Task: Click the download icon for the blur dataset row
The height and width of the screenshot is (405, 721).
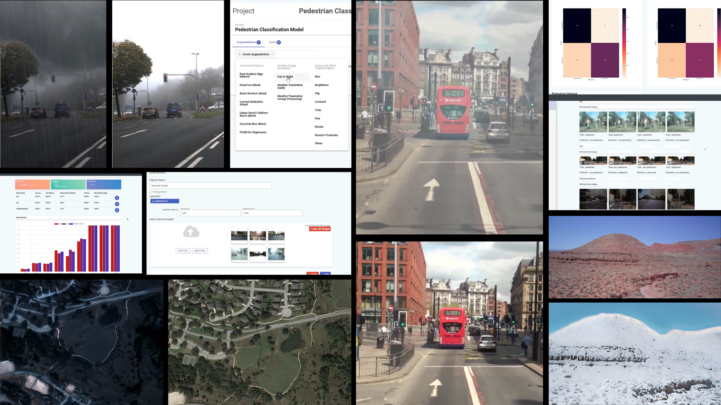Action: pyautogui.click(x=117, y=198)
